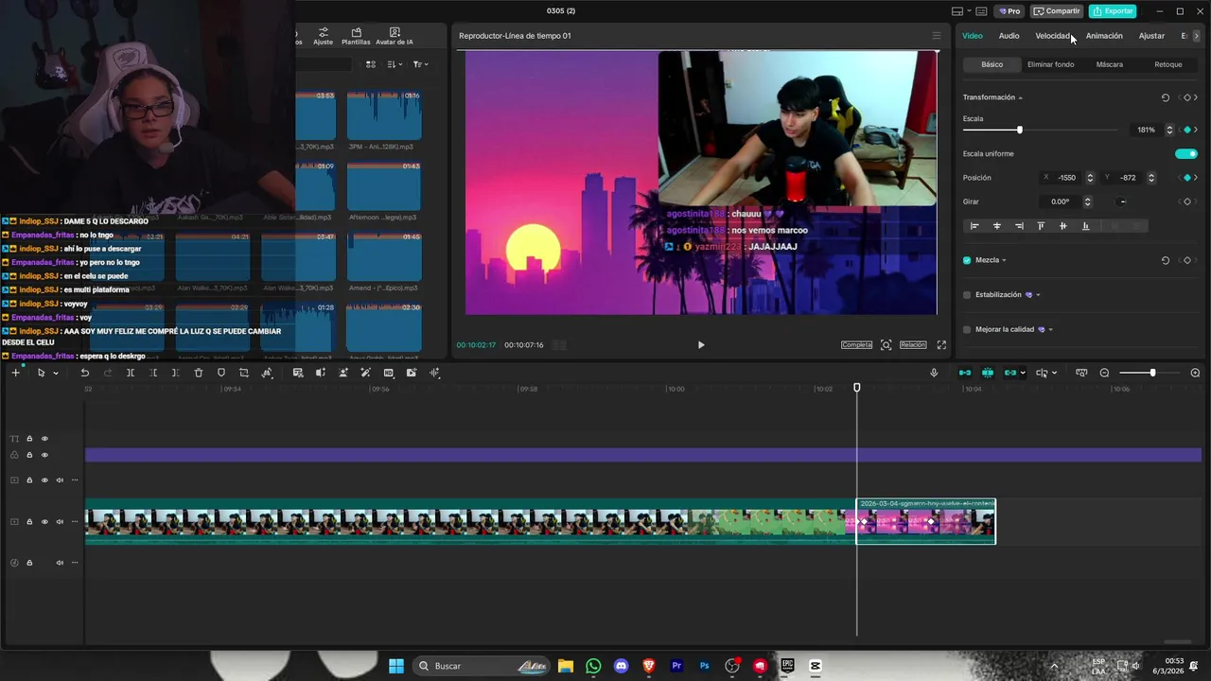Switch to the Audio tab
The image size is (1211, 681).
click(x=1009, y=36)
